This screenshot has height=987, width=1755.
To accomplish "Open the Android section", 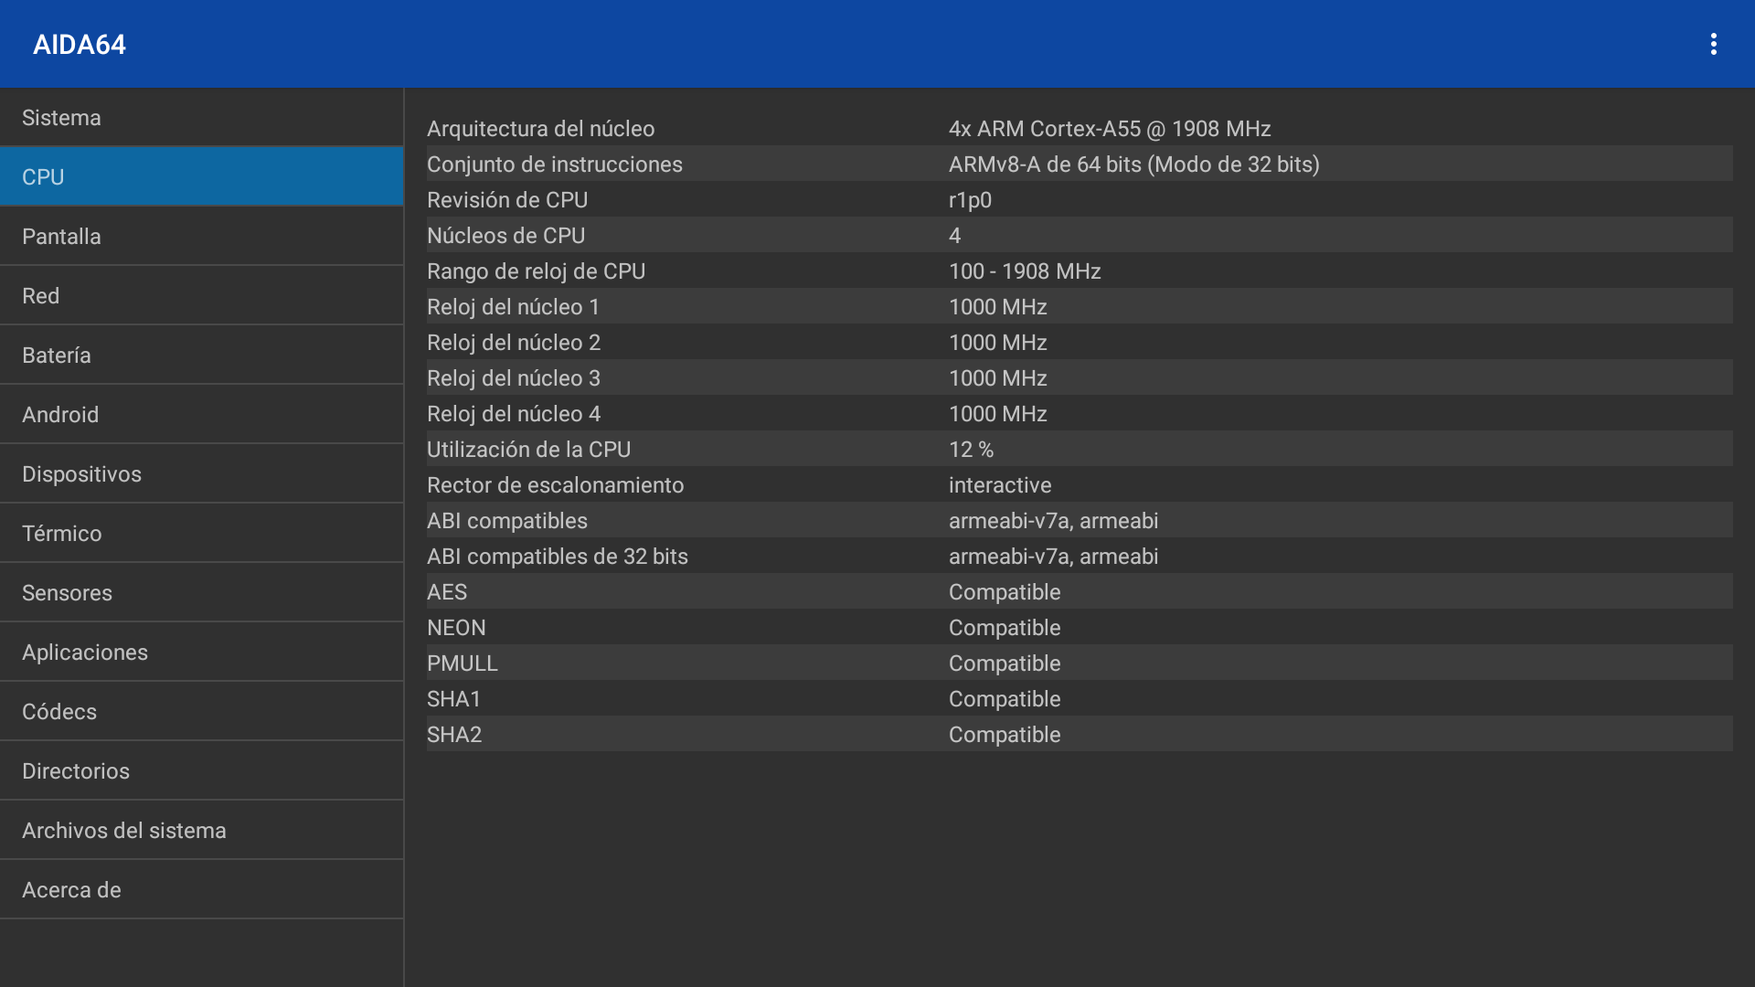I will point(201,415).
